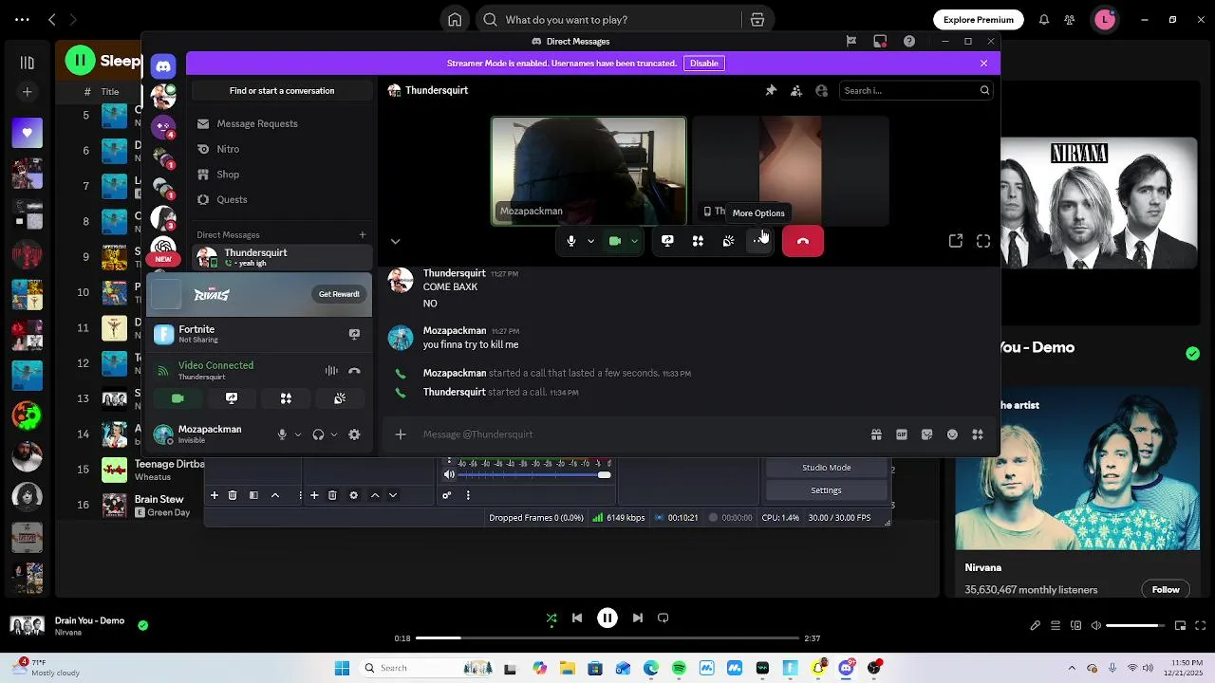This screenshot has height=683, width=1215.
Task: Disable Streamer Mode button
Action: (x=704, y=63)
